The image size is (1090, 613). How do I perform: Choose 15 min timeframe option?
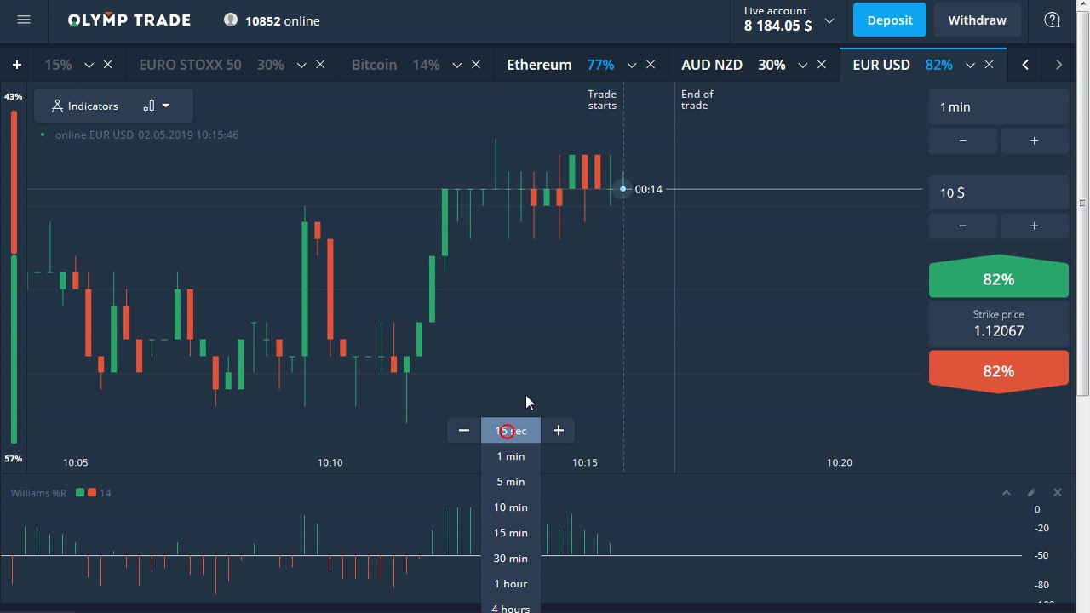point(511,533)
